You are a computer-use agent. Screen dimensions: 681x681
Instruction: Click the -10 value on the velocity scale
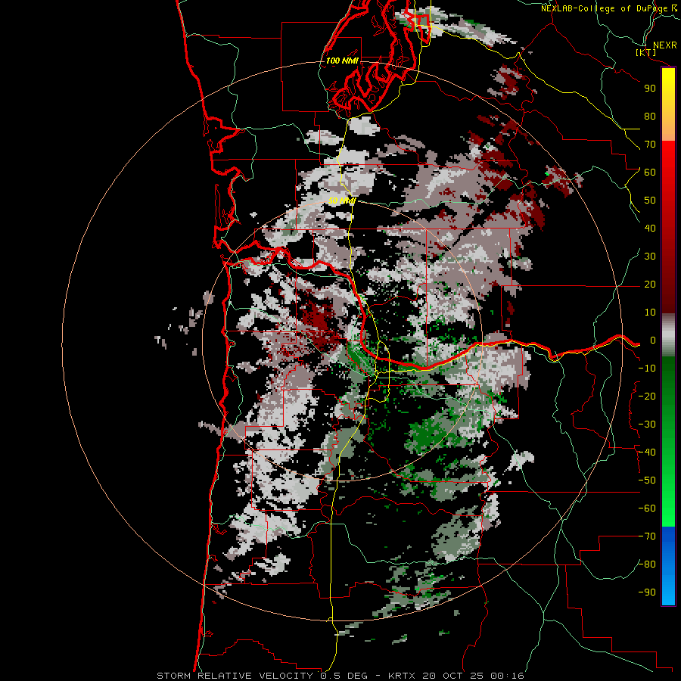pyautogui.click(x=647, y=368)
